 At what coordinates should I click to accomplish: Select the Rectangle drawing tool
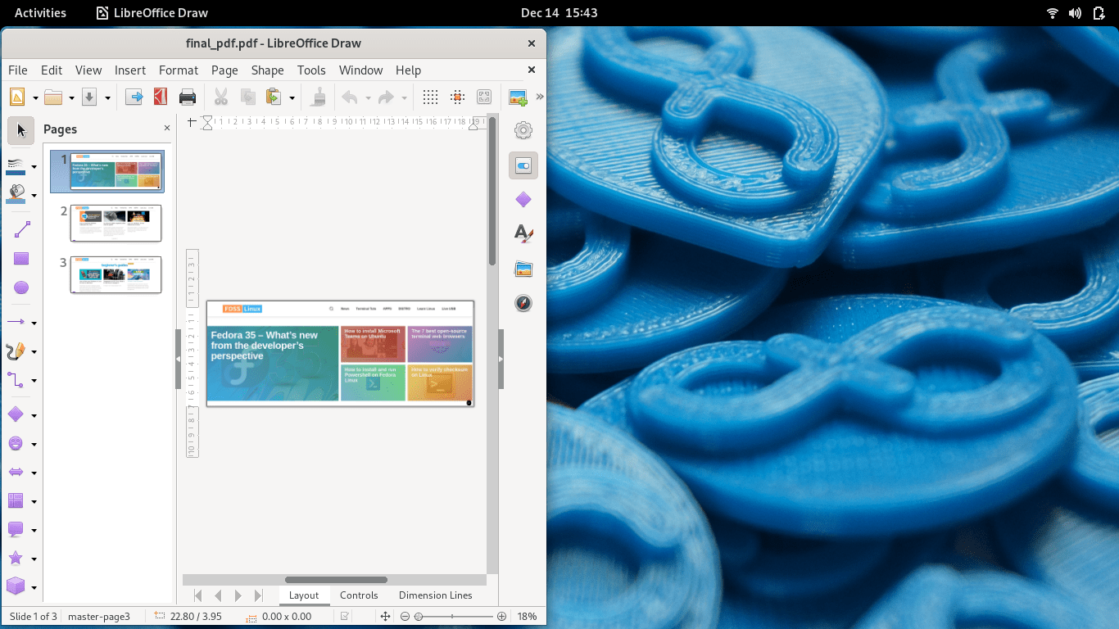(x=21, y=259)
